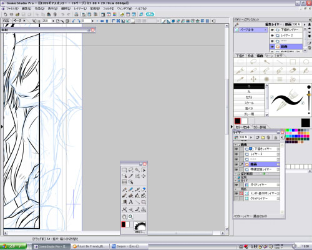Select the eyedropper tool in floating toolbox
The height and width of the screenshot is (250, 312).
click(130, 176)
